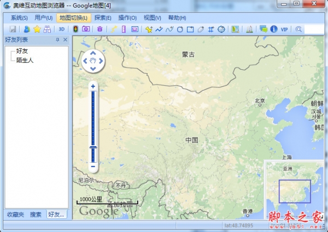This screenshot has height=232, width=328.
Task: Click the 中国 label on the map
Action: 192,140
